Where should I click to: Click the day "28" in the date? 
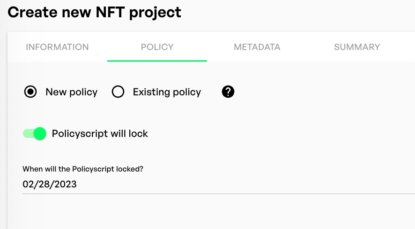[x=44, y=185]
